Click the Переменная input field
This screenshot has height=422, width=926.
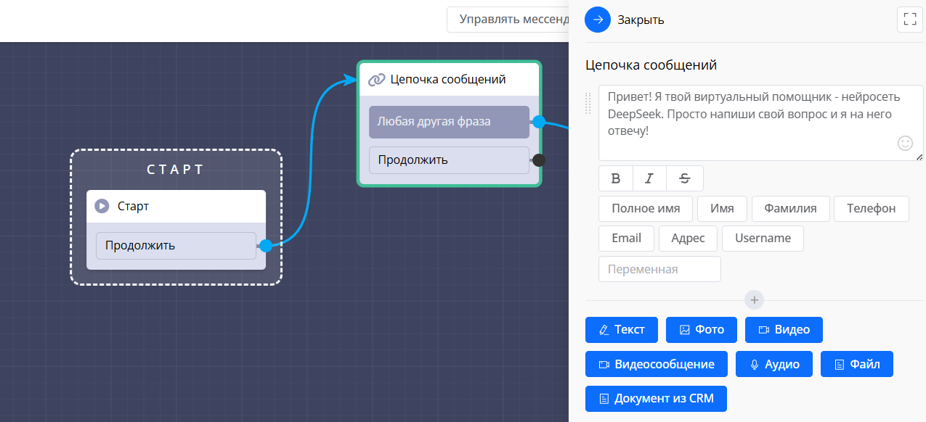pyautogui.click(x=659, y=269)
